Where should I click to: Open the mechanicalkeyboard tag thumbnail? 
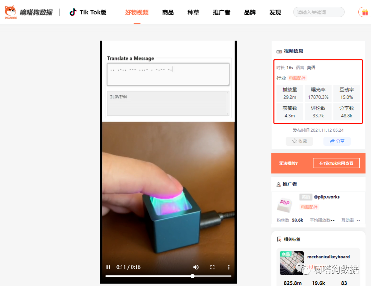click(x=292, y=263)
